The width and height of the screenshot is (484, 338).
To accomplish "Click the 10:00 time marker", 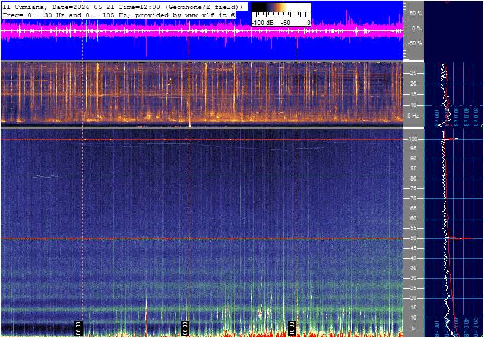I will [292, 328].
